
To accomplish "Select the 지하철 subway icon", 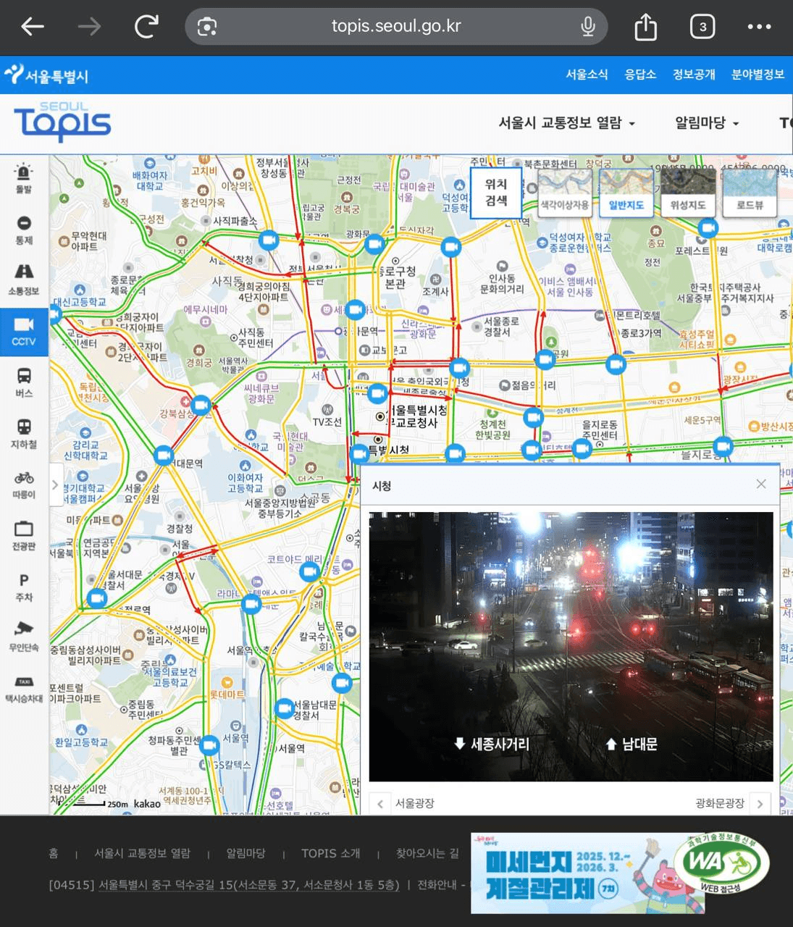I will 24,432.
